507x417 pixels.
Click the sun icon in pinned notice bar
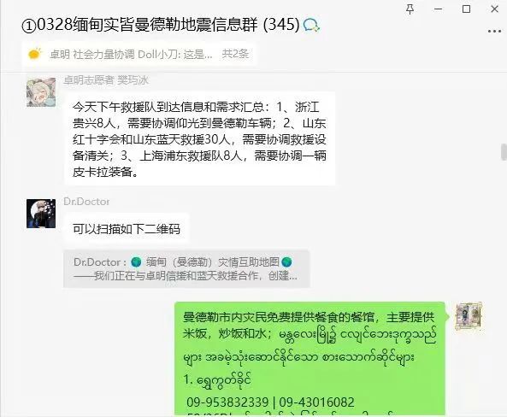coord(34,54)
